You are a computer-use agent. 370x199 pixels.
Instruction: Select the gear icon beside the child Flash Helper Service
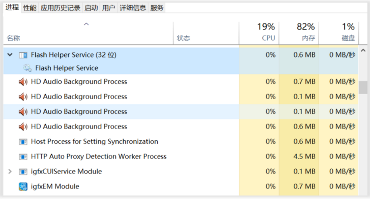coord(27,68)
